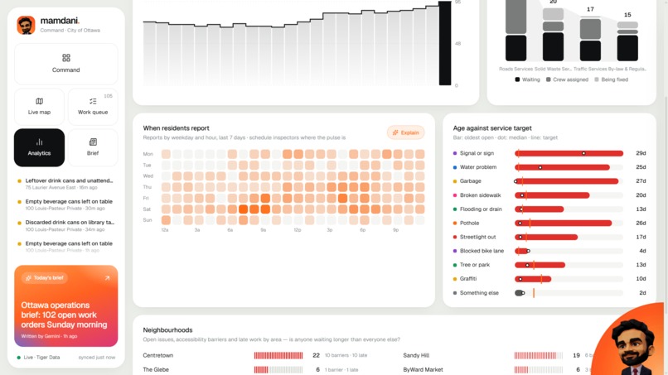Viewport: 668px width, 375px height.
Task: Select the Analytics navigation tile
Action: (x=39, y=147)
